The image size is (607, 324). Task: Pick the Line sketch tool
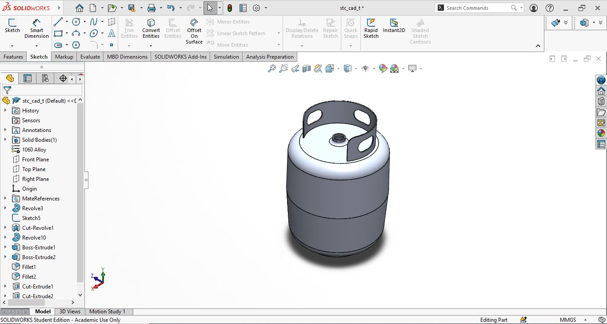point(58,22)
